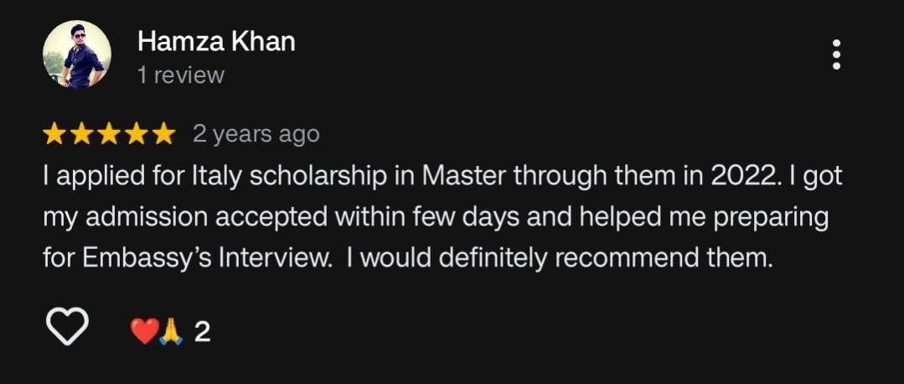Viewport: 904px width, 384px height.
Task: Click the reaction count "2"
Action: (x=202, y=333)
